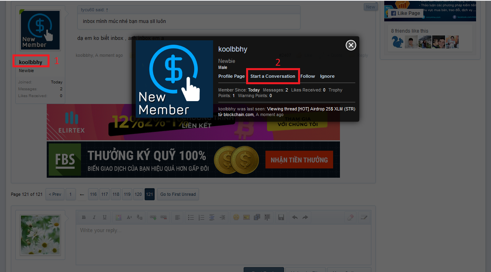The width and height of the screenshot is (491, 272).
Task: Click the daisy flower avatar beside the reply box
Action: coord(40,235)
